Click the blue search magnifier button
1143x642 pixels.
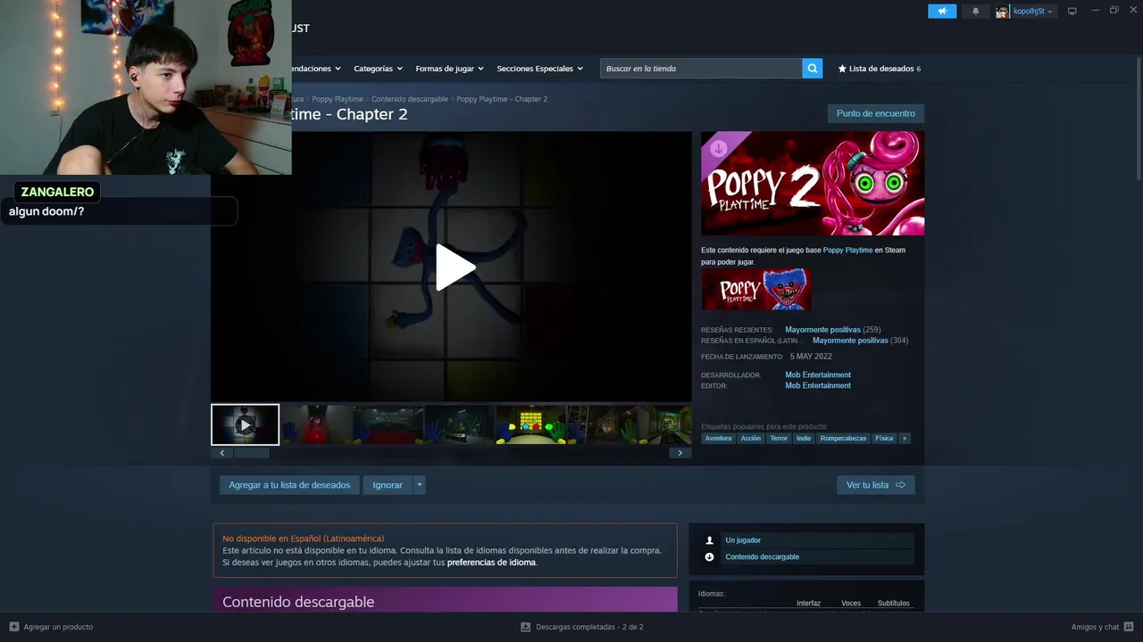click(x=812, y=68)
